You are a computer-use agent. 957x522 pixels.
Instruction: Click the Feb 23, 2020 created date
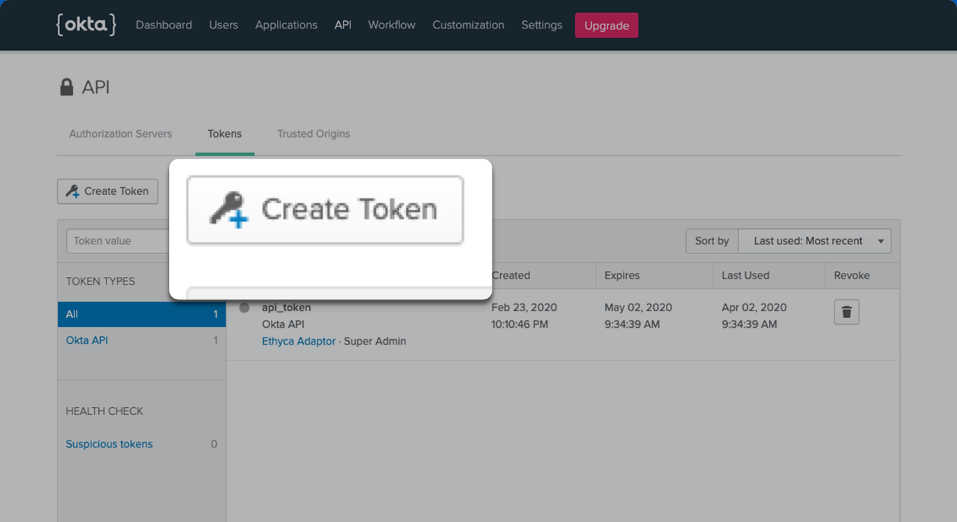(x=524, y=308)
